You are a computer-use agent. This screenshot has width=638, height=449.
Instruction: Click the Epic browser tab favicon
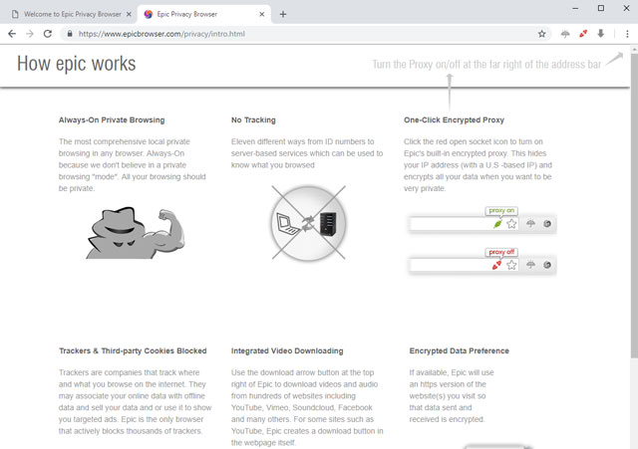point(149,14)
